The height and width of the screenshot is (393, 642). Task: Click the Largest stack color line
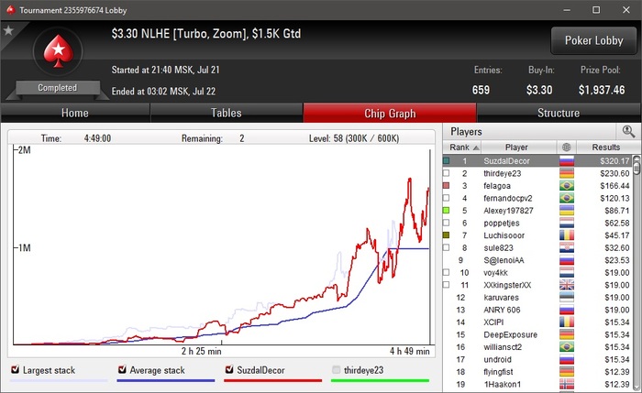point(59,381)
